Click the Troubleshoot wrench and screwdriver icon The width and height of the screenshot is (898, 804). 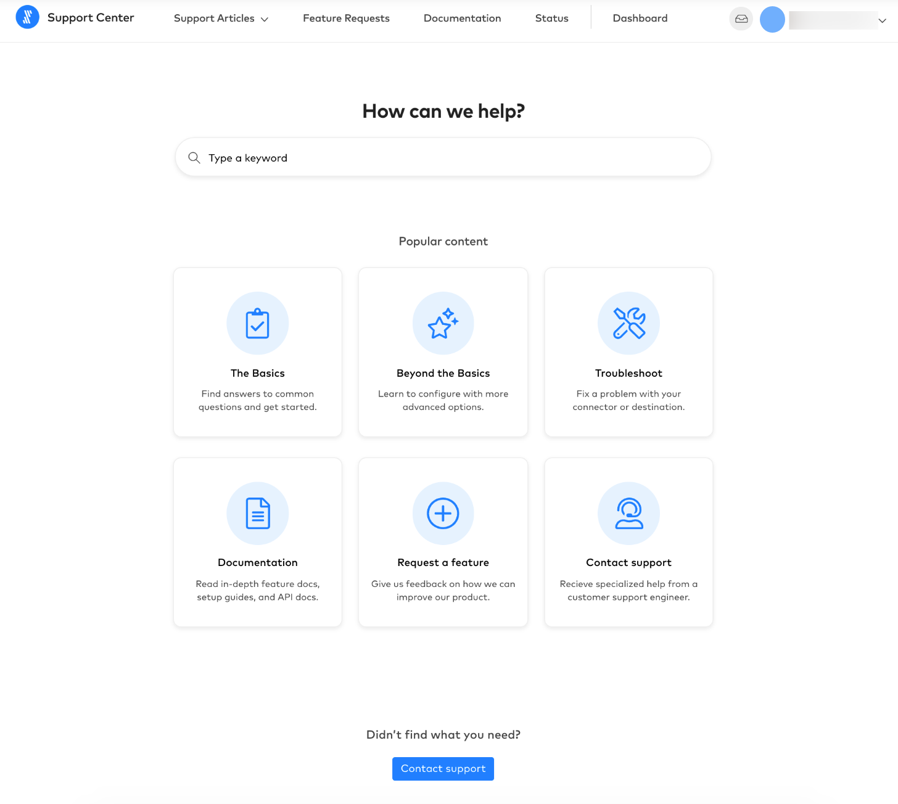[629, 323]
